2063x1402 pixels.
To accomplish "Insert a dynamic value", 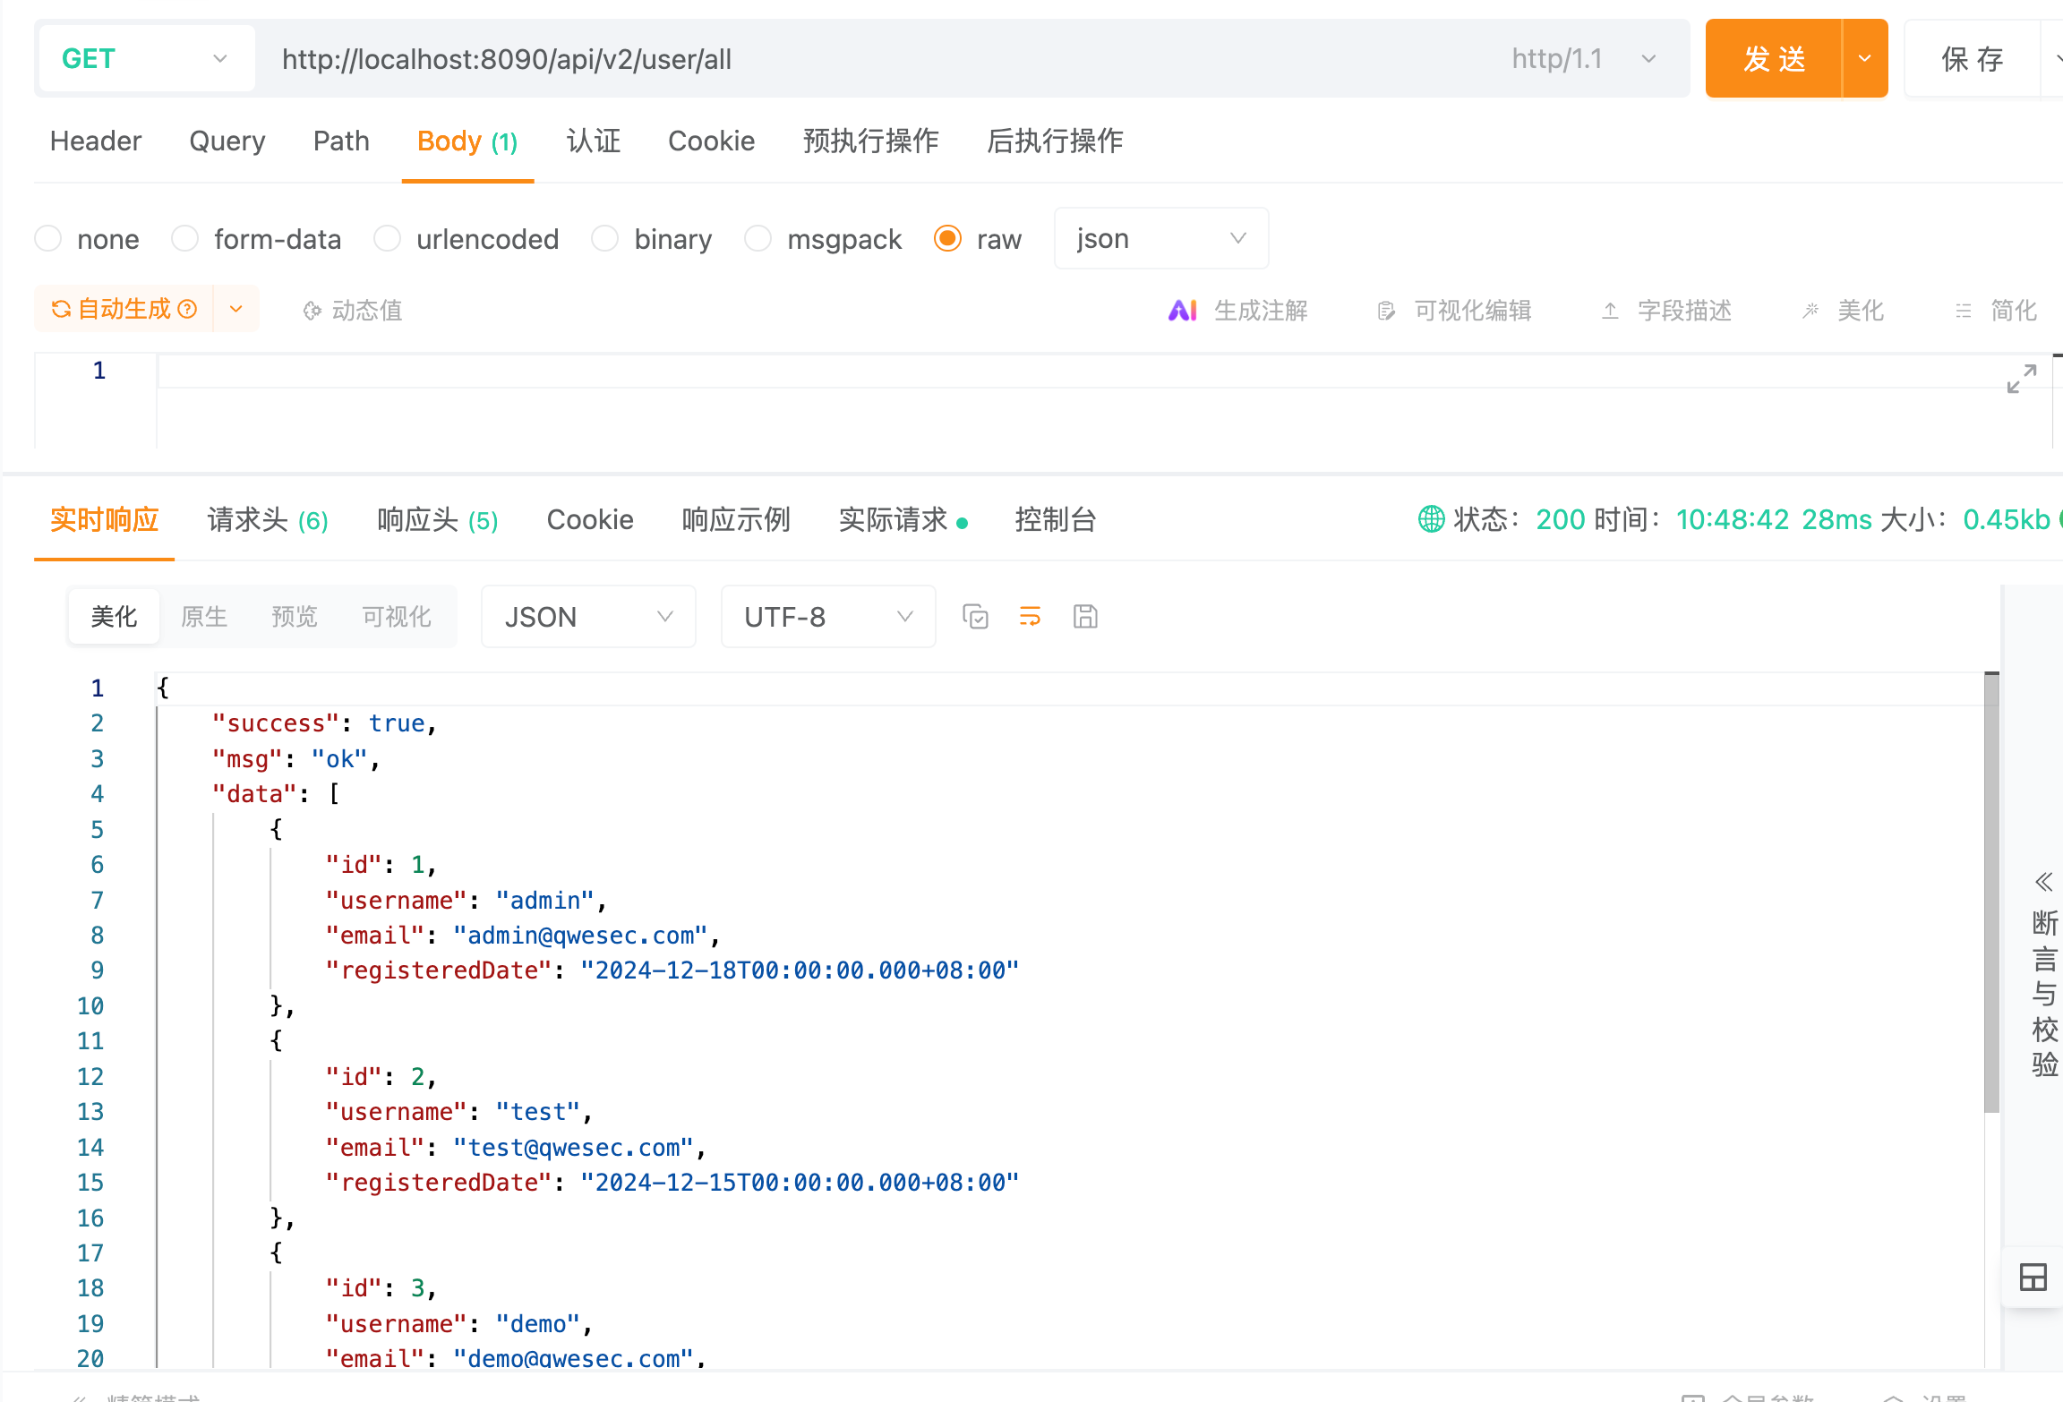I will [353, 311].
